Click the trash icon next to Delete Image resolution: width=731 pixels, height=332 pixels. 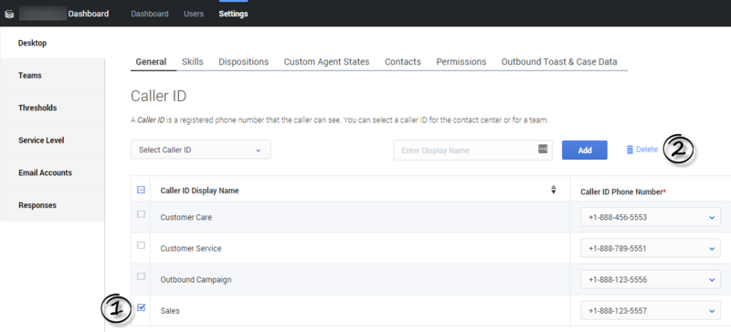point(630,150)
